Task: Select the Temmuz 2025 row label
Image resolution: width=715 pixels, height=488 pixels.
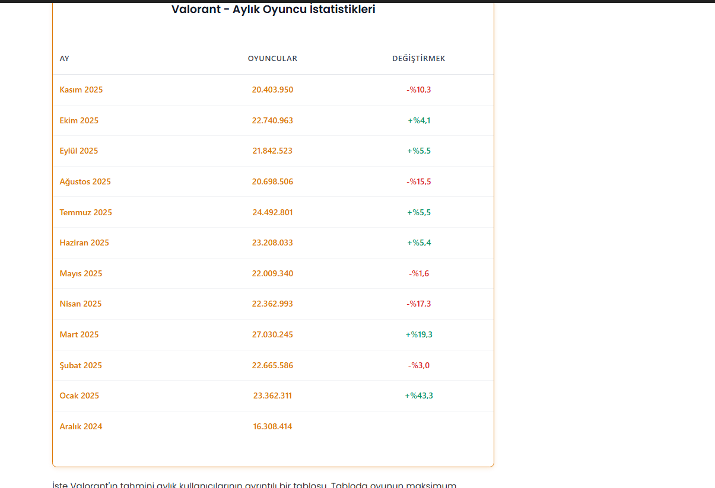Action: click(85, 212)
